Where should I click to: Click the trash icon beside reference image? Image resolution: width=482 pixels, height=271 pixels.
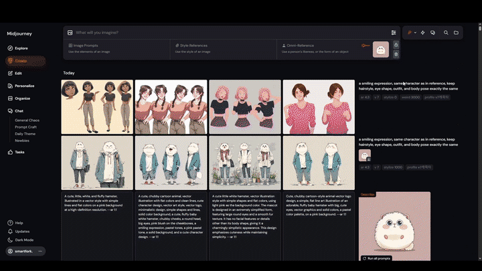[x=396, y=54]
